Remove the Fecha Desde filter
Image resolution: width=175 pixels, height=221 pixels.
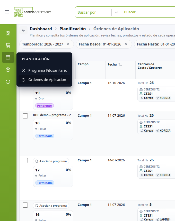pyautogui.click(x=126, y=44)
